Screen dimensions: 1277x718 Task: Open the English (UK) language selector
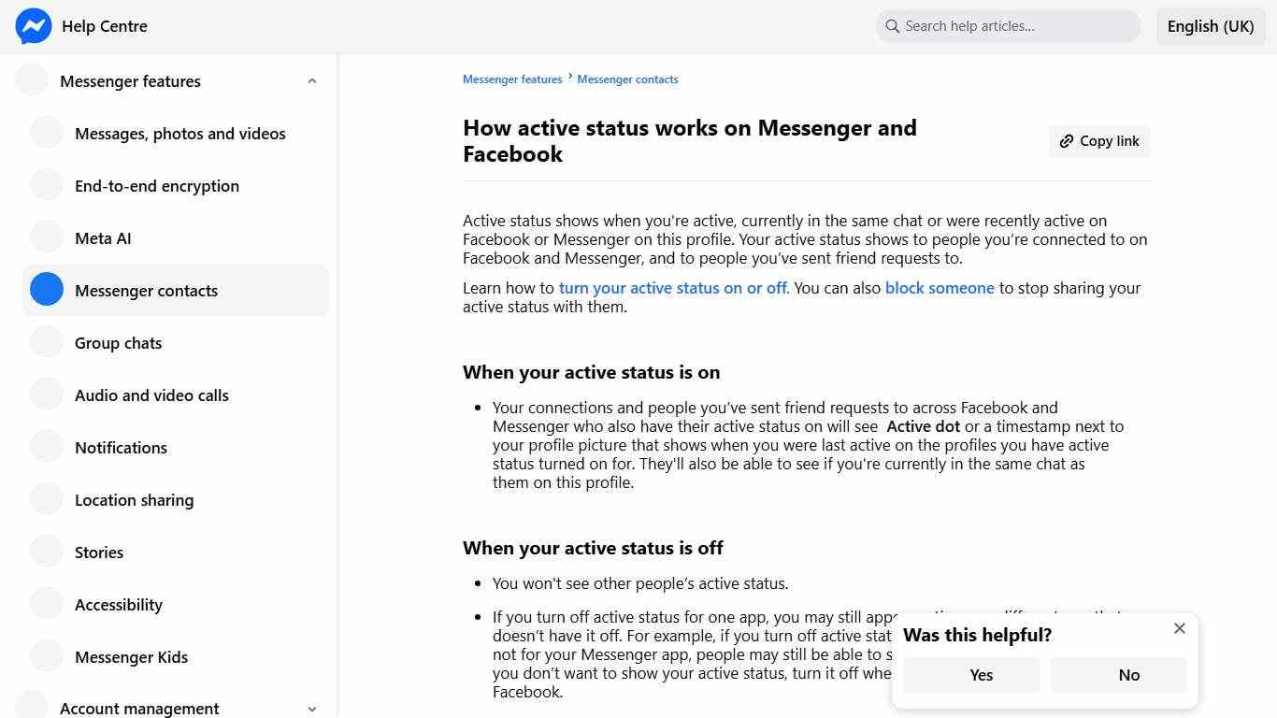(1210, 25)
